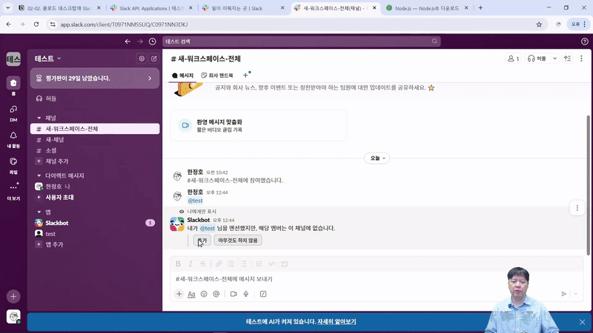Click the new message compose icon

[x=154, y=58]
